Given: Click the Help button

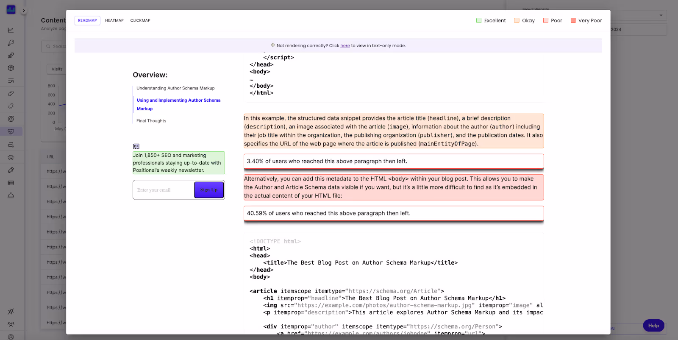Looking at the screenshot, I should tap(653, 326).
